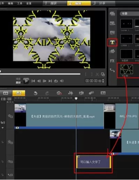Toggle ripple editing on overlay track

2,142
